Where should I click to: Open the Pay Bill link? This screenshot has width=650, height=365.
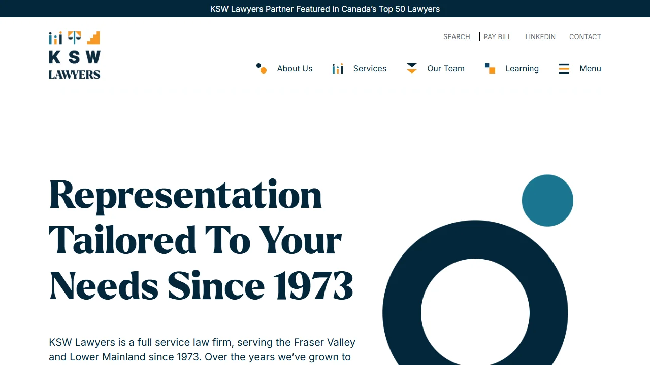click(498, 36)
